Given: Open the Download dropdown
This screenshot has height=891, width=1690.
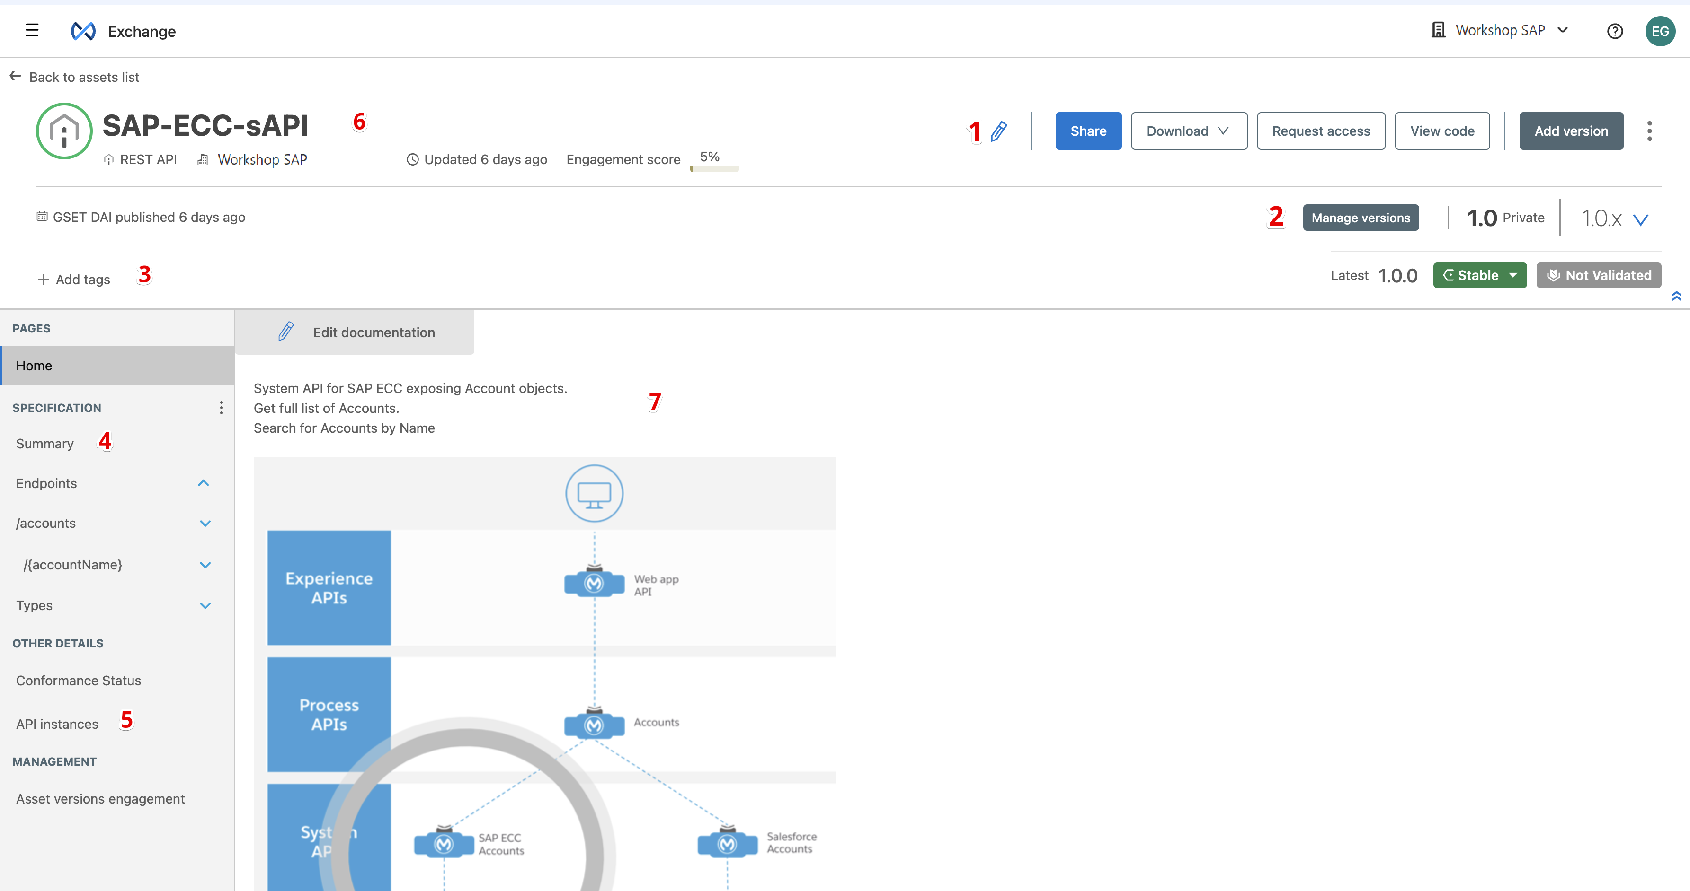Looking at the screenshot, I should 1189,131.
